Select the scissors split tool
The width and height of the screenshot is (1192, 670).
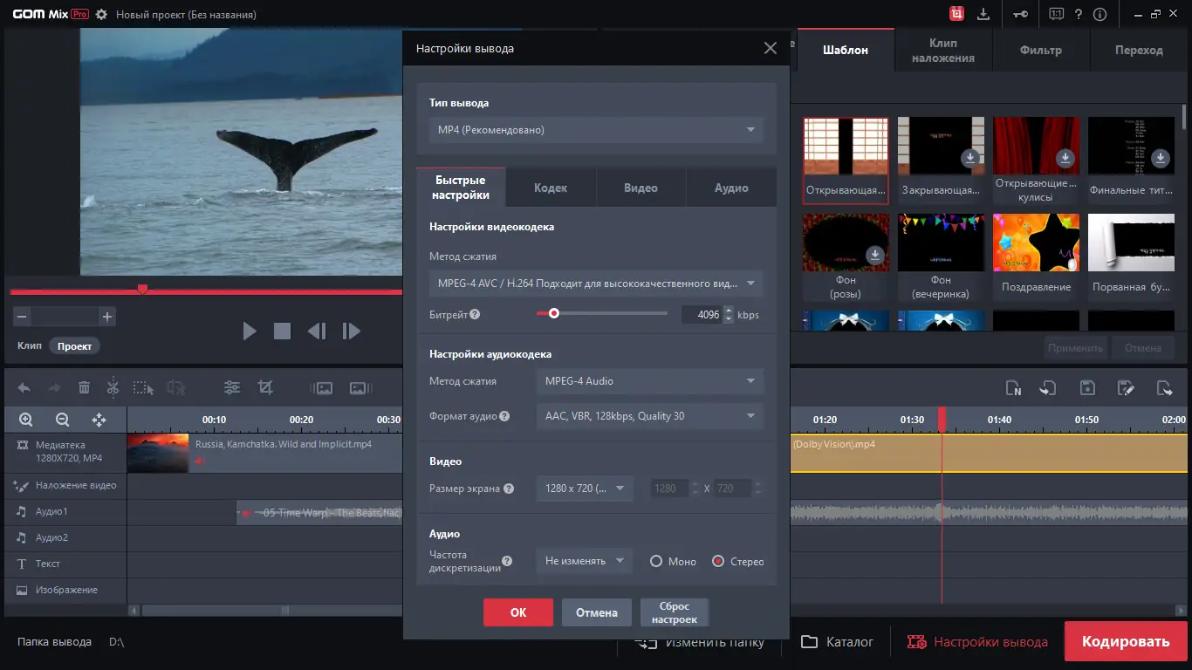click(x=113, y=387)
